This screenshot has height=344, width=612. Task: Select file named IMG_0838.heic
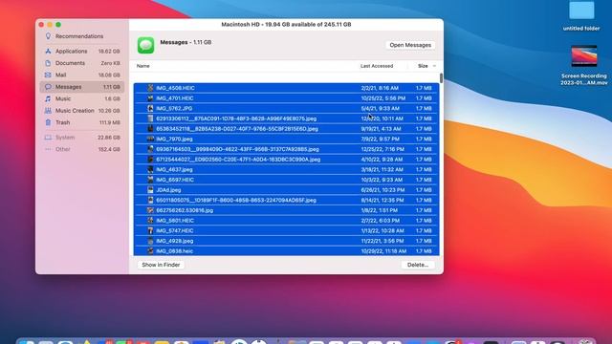tap(174, 251)
